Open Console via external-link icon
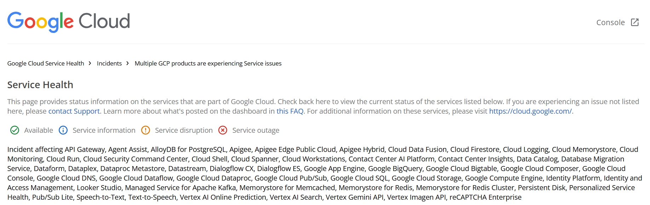650x205 pixels. [x=635, y=22]
